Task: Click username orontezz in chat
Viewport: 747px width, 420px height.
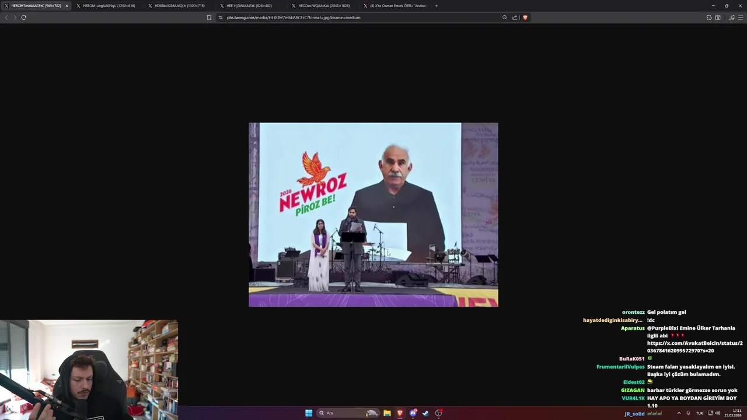Action: coord(633,312)
